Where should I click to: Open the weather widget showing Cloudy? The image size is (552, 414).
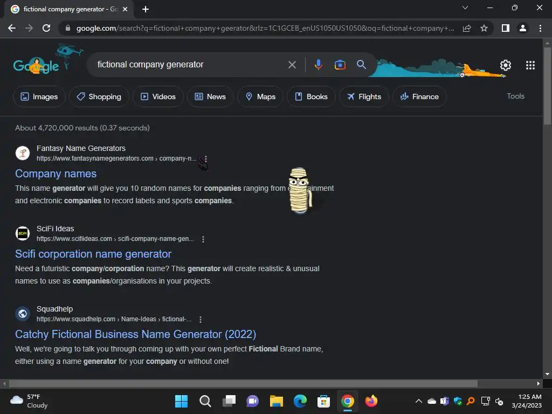tap(29, 401)
